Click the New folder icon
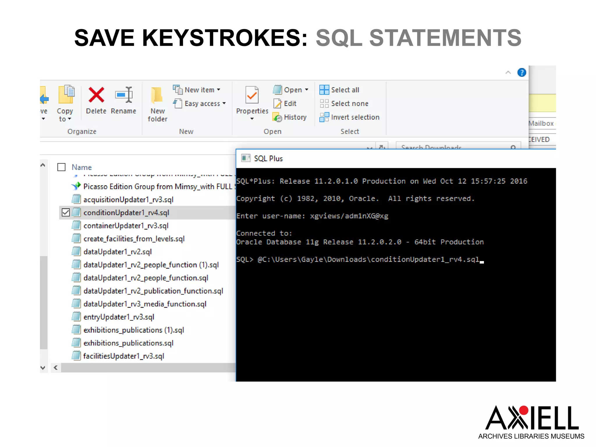The height and width of the screenshot is (447, 596). click(157, 95)
